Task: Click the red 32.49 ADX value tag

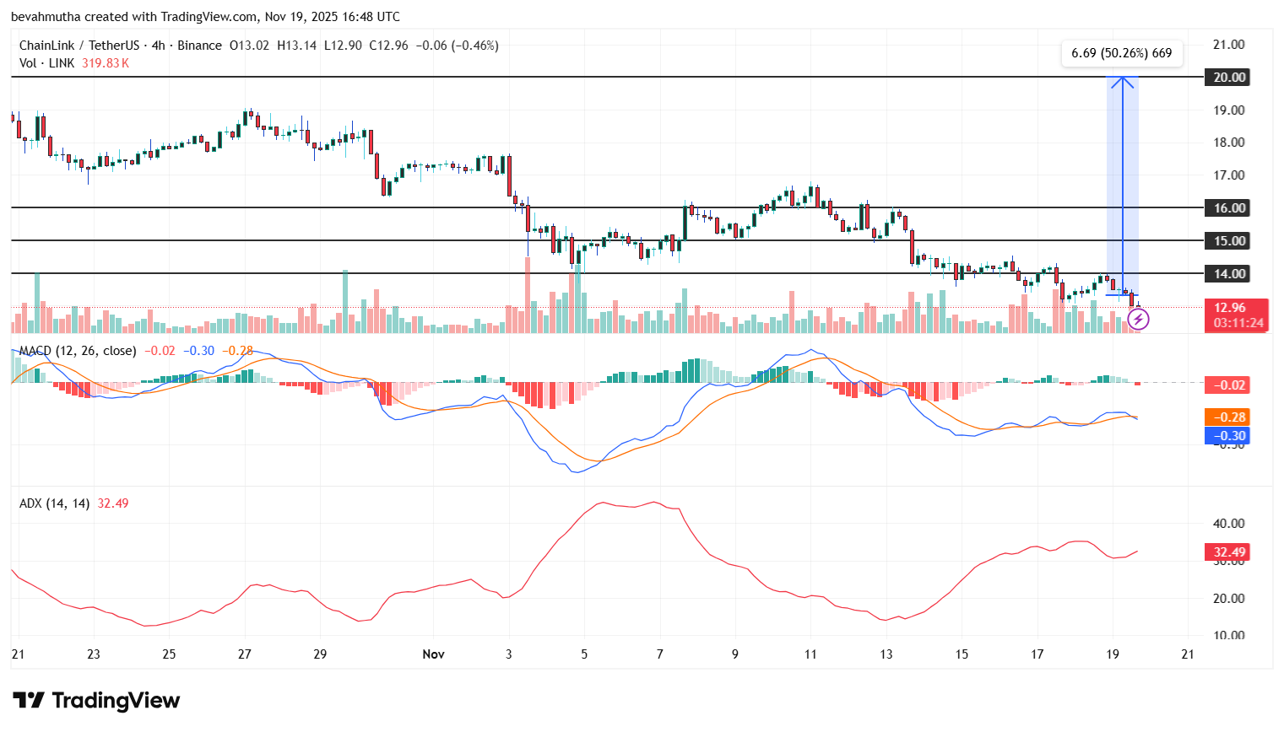Action: [x=1226, y=552]
